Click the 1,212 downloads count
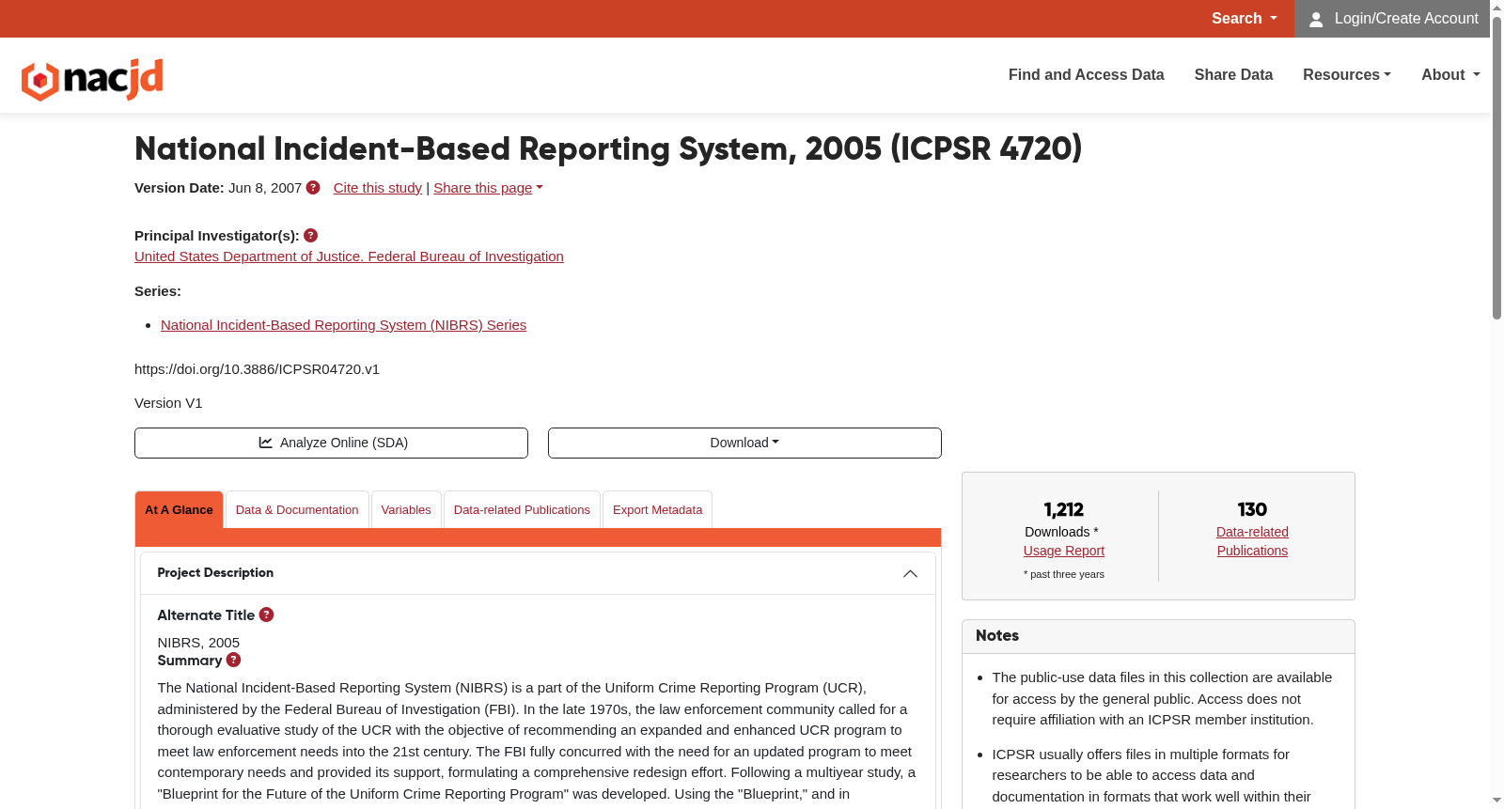Screen dimensions: 1504x809 point(1064,509)
